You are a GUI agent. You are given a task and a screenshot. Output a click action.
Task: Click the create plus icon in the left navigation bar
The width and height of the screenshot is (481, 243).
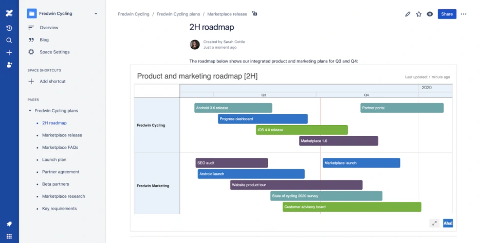click(x=9, y=53)
